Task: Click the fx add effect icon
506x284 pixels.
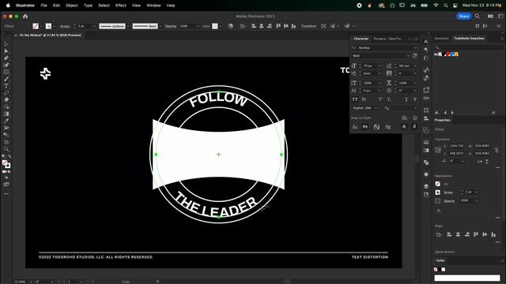Action: click(439, 211)
